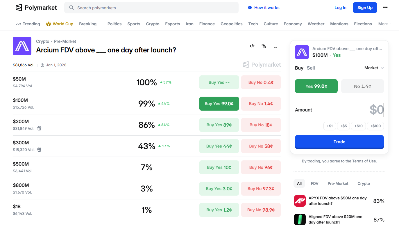Click the Arcium logo beside the market title

tap(22, 46)
